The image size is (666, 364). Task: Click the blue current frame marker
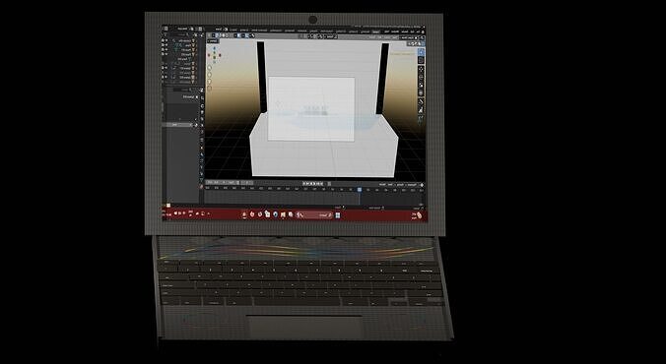coord(360,189)
